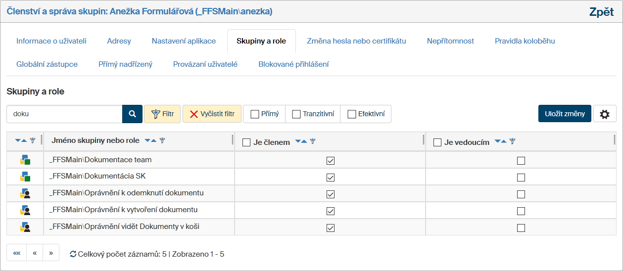Click the role icon beside Oprávnění k odemknutí dokumentu

[25, 193]
